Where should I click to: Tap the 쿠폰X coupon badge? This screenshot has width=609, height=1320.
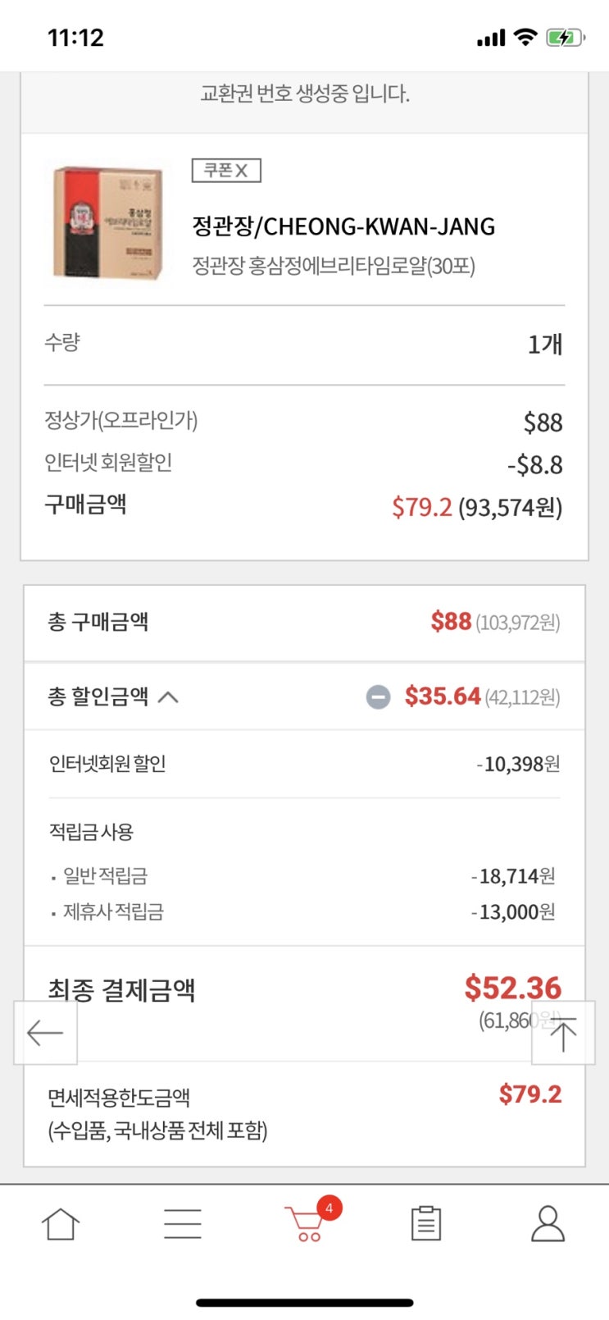point(226,171)
